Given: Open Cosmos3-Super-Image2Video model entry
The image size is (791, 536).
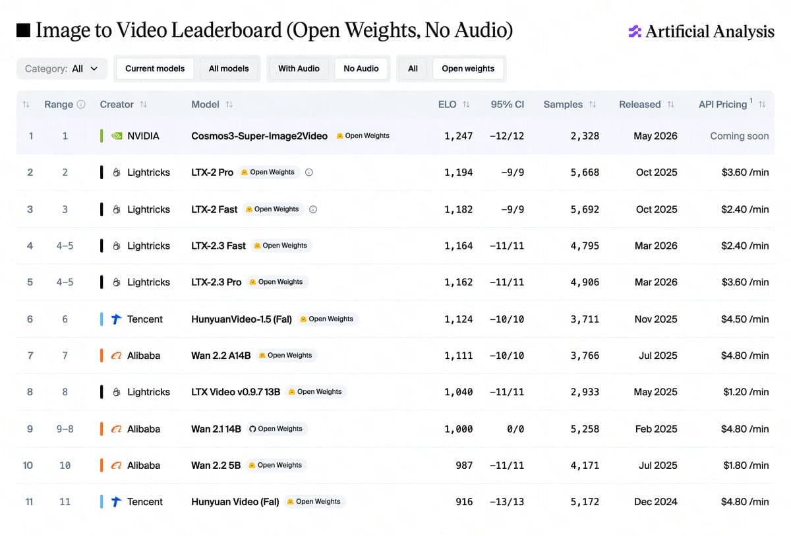Looking at the screenshot, I should coord(259,136).
